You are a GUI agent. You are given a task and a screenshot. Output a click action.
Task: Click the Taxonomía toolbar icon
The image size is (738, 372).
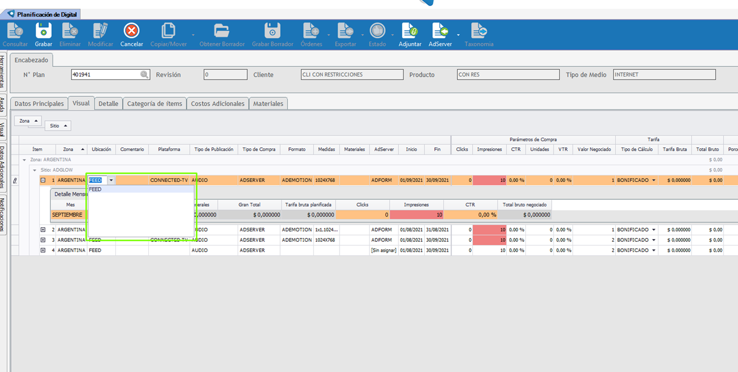tap(479, 31)
